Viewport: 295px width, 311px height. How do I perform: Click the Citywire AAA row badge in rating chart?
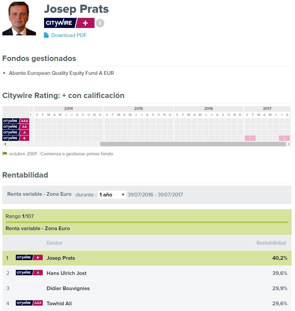(x=16, y=121)
